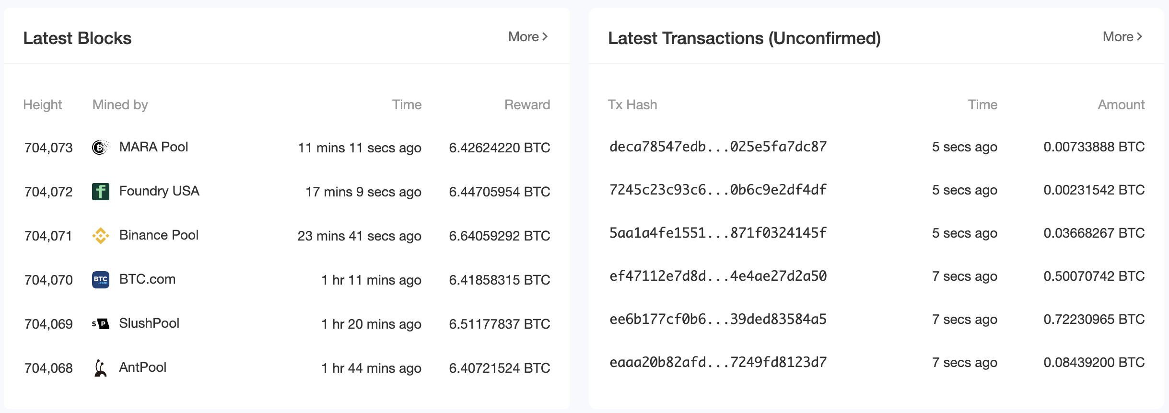The width and height of the screenshot is (1169, 413).
Task: Select the SlushPool miner name
Action: pos(149,323)
